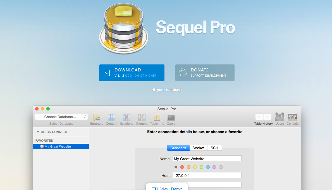The width and height of the screenshot is (332, 190).
Task: Click the yellow minimize window button
Action: point(42,109)
